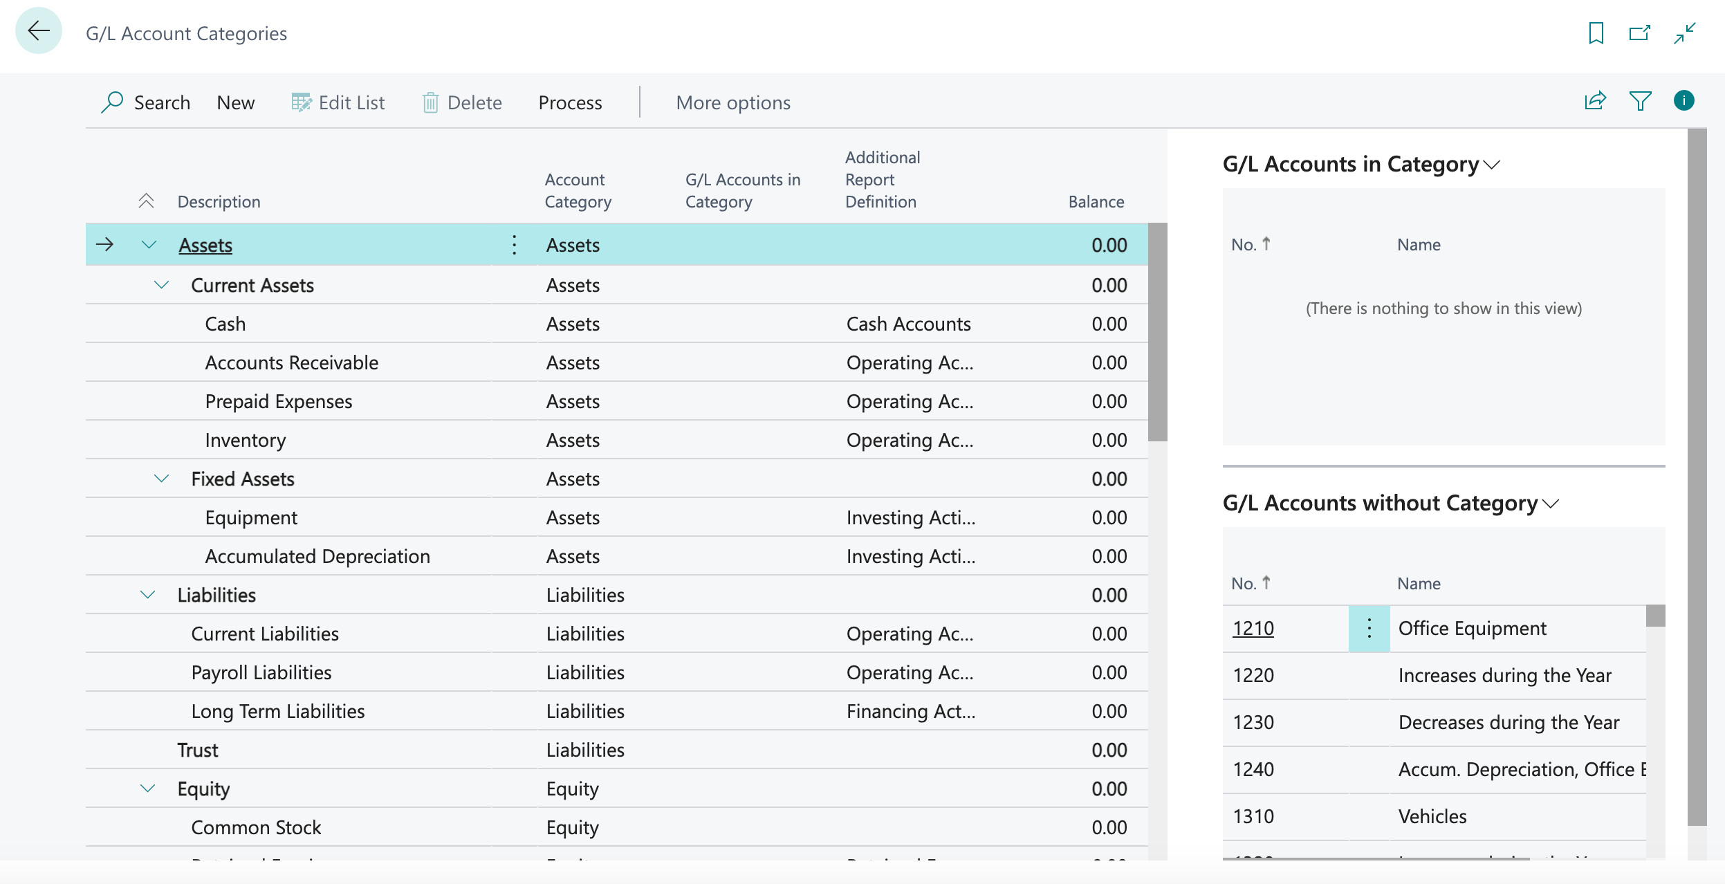Image resolution: width=1725 pixels, height=884 pixels.
Task: Select the Accounts Receivable row
Action: pos(616,362)
